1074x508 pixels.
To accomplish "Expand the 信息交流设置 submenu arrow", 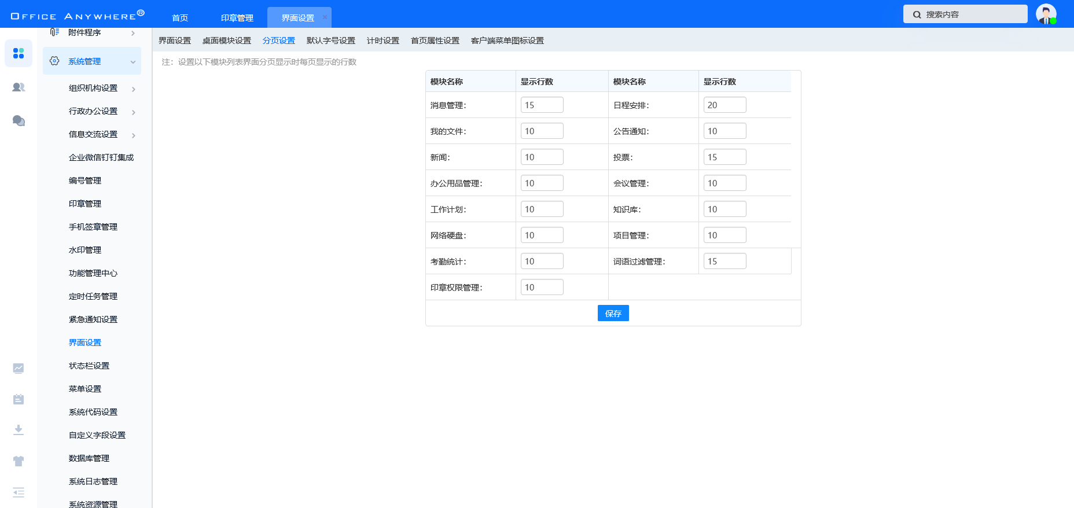I will tap(134, 135).
